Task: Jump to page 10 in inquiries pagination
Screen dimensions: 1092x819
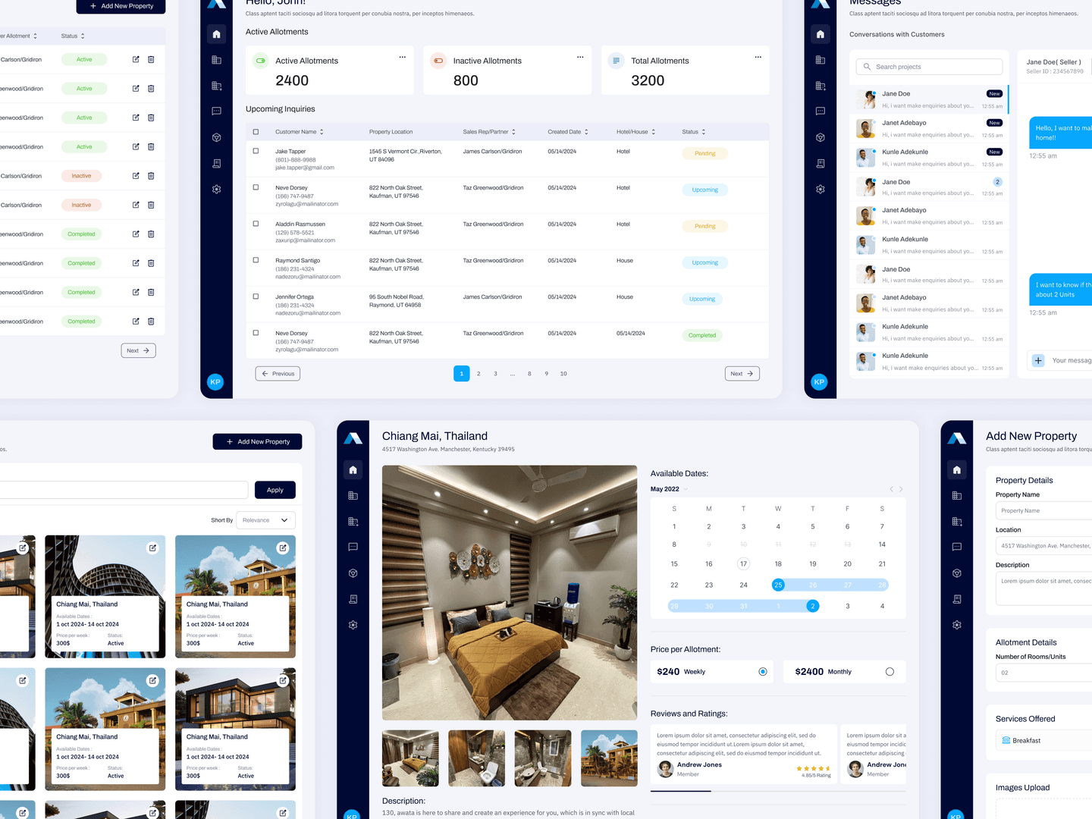Action: 563,374
